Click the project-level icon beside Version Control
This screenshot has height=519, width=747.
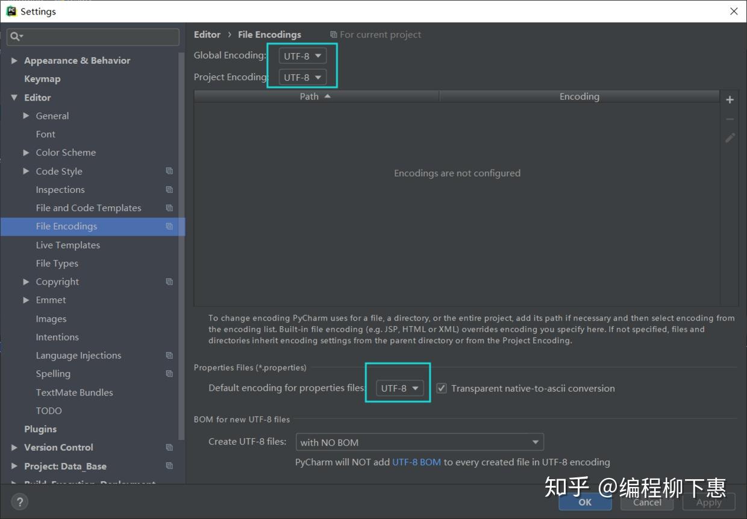(x=169, y=447)
